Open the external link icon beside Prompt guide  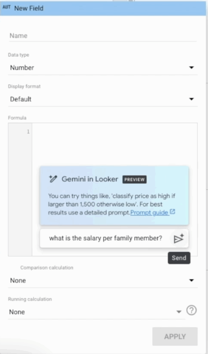tap(173, 212)
